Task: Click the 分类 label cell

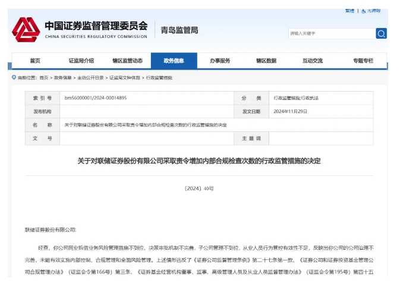Action: pos(251,98)
